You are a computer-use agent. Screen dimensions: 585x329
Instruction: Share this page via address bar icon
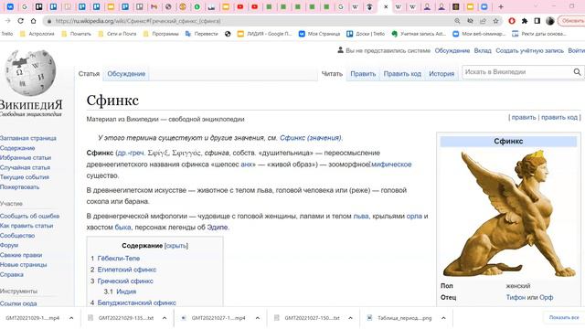pyautogui.click(x=483, y=21)
